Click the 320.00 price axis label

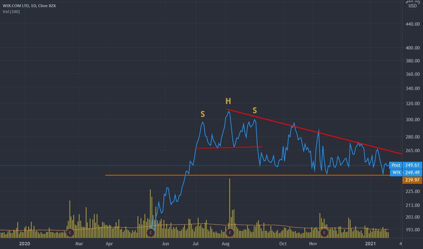tap(413, 103)
